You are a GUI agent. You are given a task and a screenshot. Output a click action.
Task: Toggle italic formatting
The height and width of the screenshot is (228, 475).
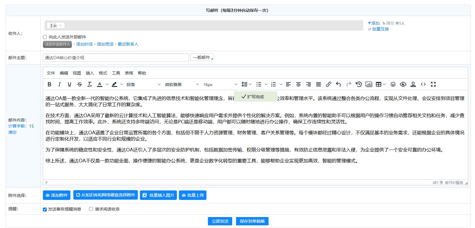coord(59,84)
